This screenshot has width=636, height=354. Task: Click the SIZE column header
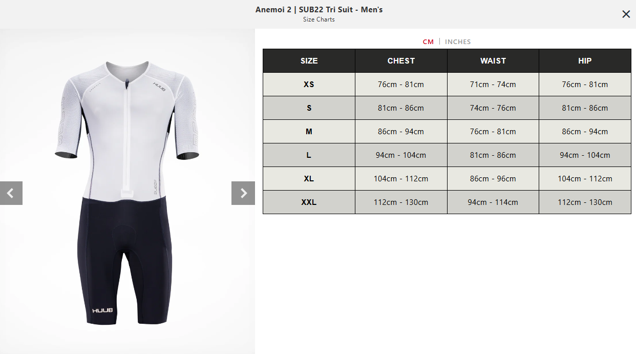pyautogui.click(x=309, y=60)
